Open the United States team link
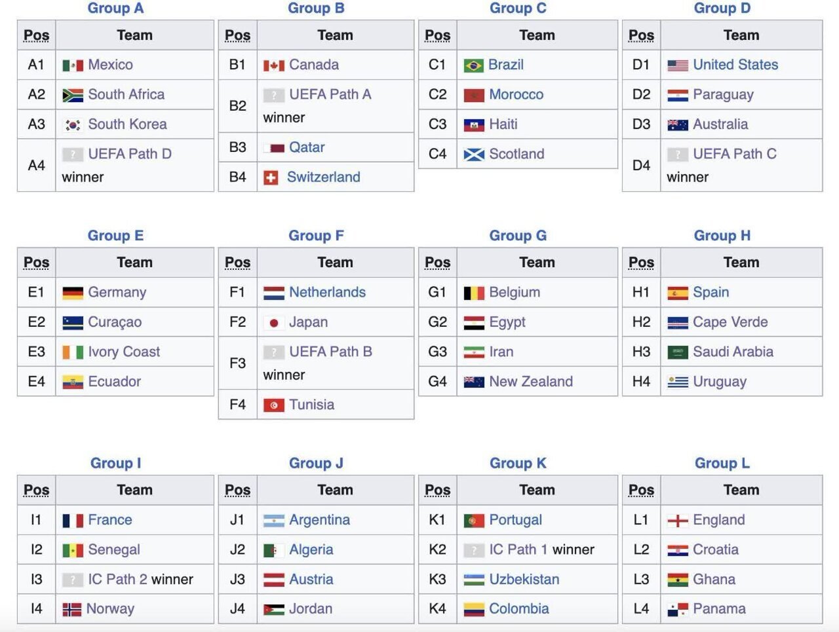 735,65
